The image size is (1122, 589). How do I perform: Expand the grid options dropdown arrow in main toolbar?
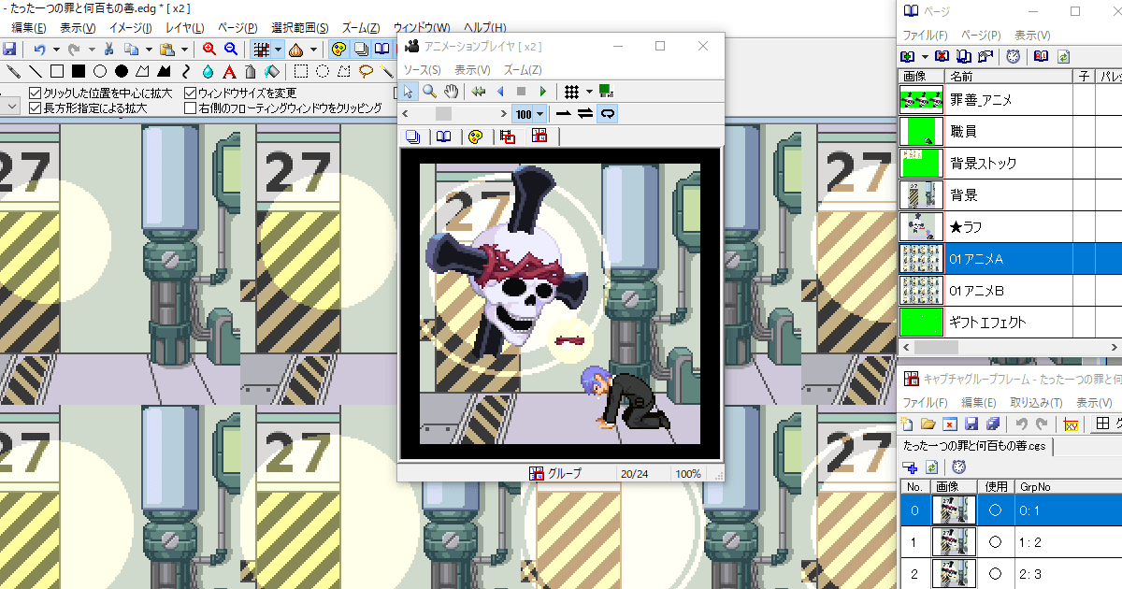pos(279,50)
